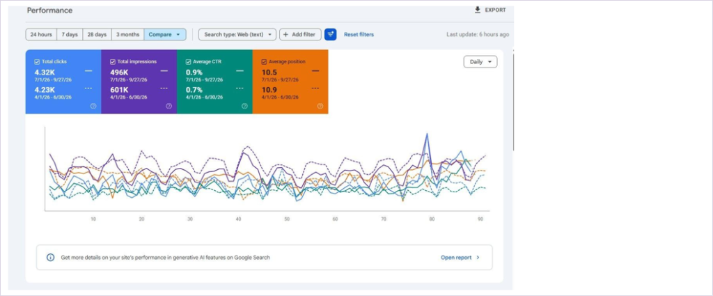Open help icon on Total impressions card
Viewport: 713px width, 296px height.
(x=169, y=106)
